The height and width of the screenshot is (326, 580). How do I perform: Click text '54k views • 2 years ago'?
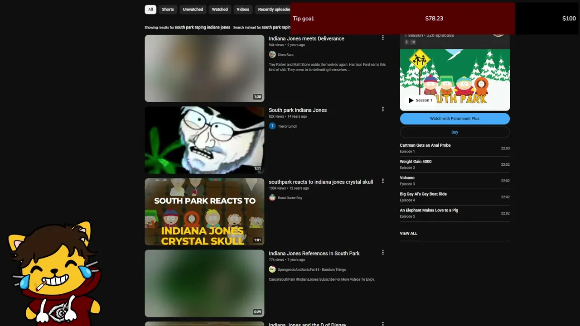287,45
